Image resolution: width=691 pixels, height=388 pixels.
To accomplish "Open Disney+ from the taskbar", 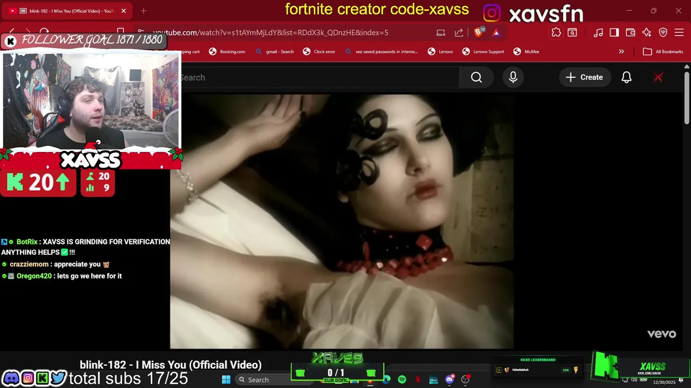I will click(433, 379).
